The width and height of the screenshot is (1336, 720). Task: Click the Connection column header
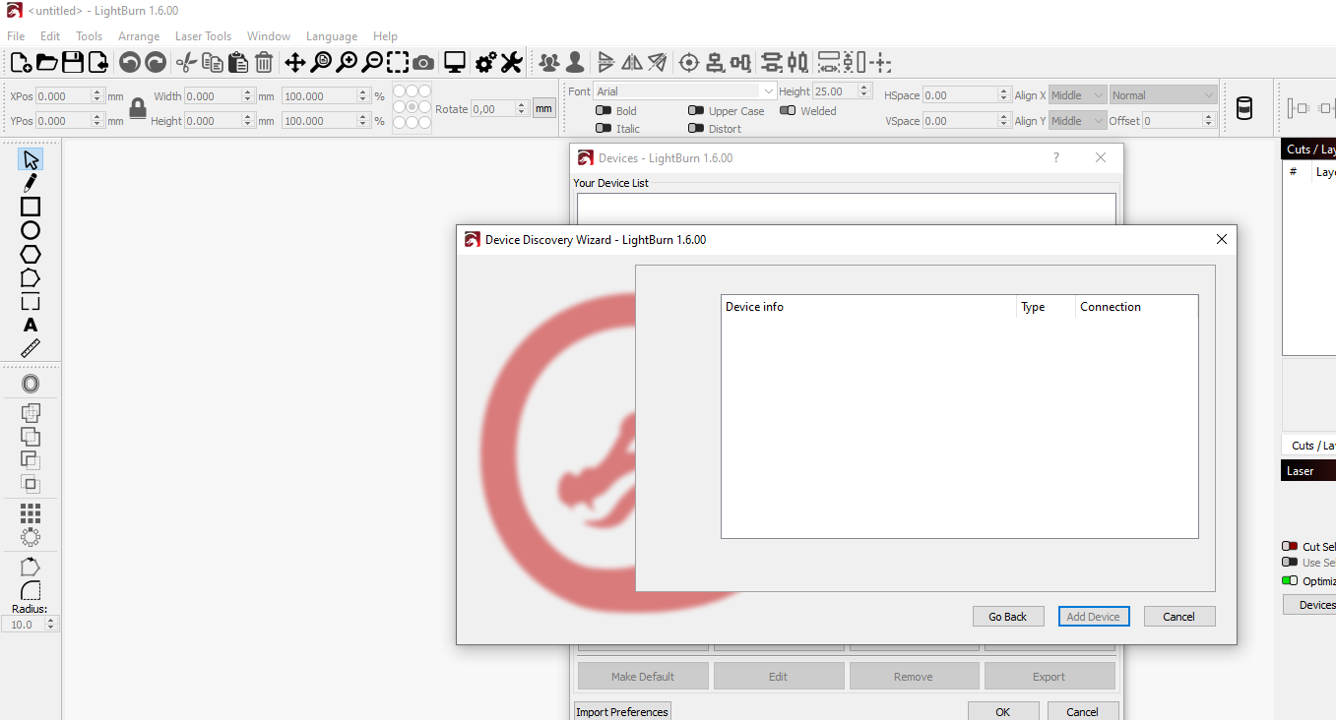[x=1136, y=307]
